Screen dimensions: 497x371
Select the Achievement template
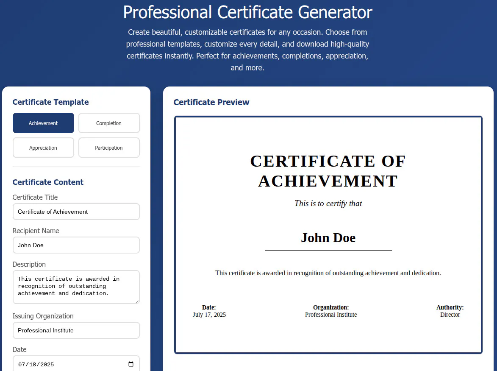click(x=43, y=123)
